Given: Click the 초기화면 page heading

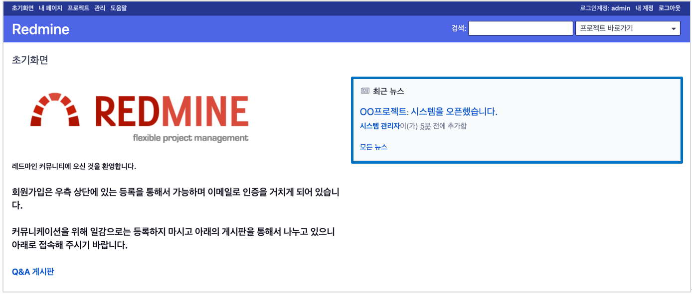Looking at the screenshot, I should tap(30, 60).
